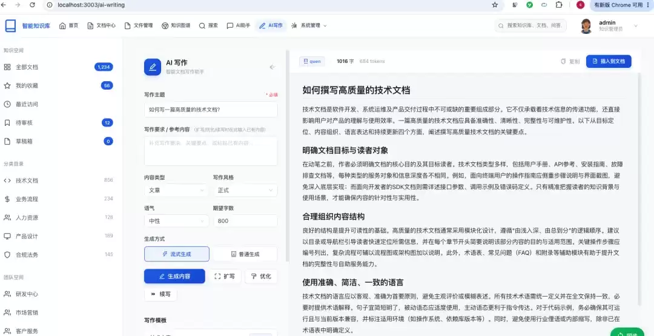Open the Chrome extensions puzzle icon
Screen dimensions: 654x336
click(x=559, y=5)
